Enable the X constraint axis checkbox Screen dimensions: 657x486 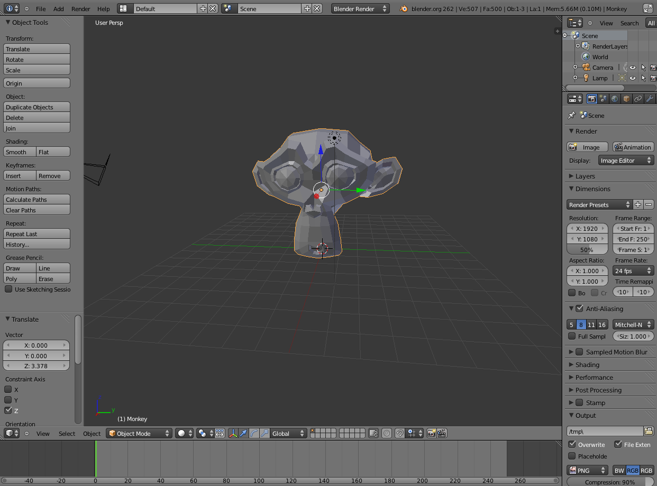pos(8,389)
